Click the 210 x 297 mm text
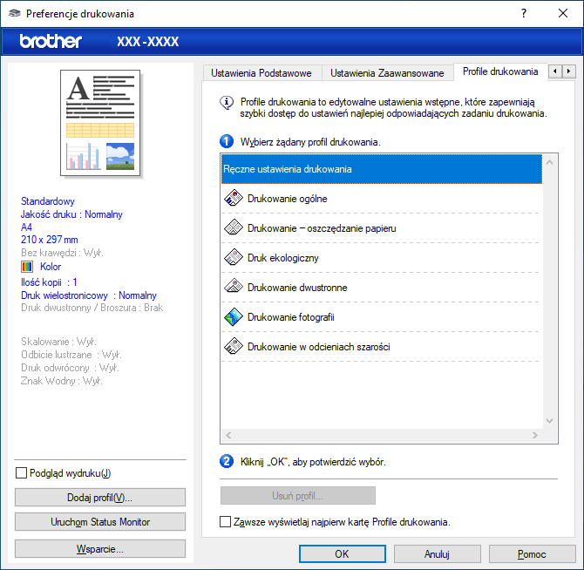 click(50, 240)
